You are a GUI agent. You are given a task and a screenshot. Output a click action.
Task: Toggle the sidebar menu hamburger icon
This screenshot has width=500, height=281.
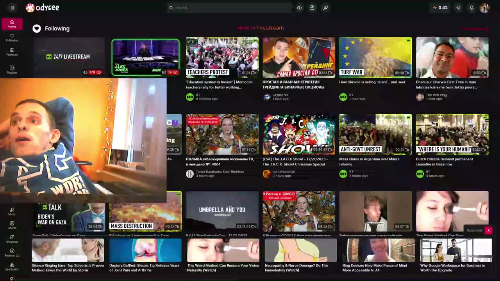(x=12, y=8)
